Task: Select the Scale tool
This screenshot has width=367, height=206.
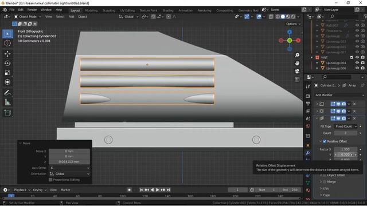Action: (7, 73)
